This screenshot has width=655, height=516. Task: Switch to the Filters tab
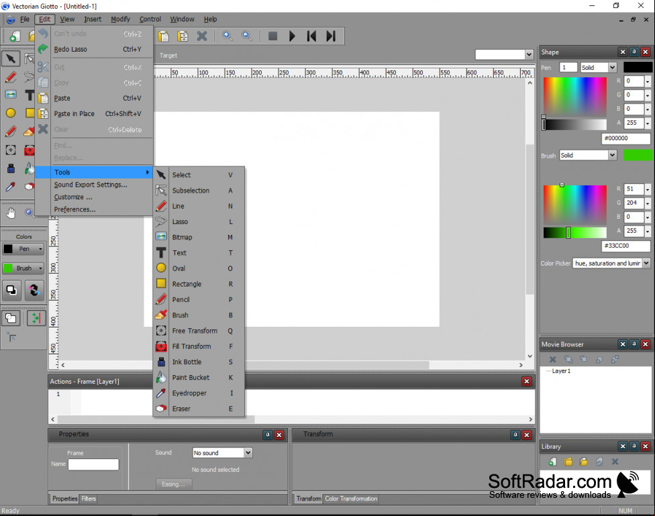tap(89, 499)
